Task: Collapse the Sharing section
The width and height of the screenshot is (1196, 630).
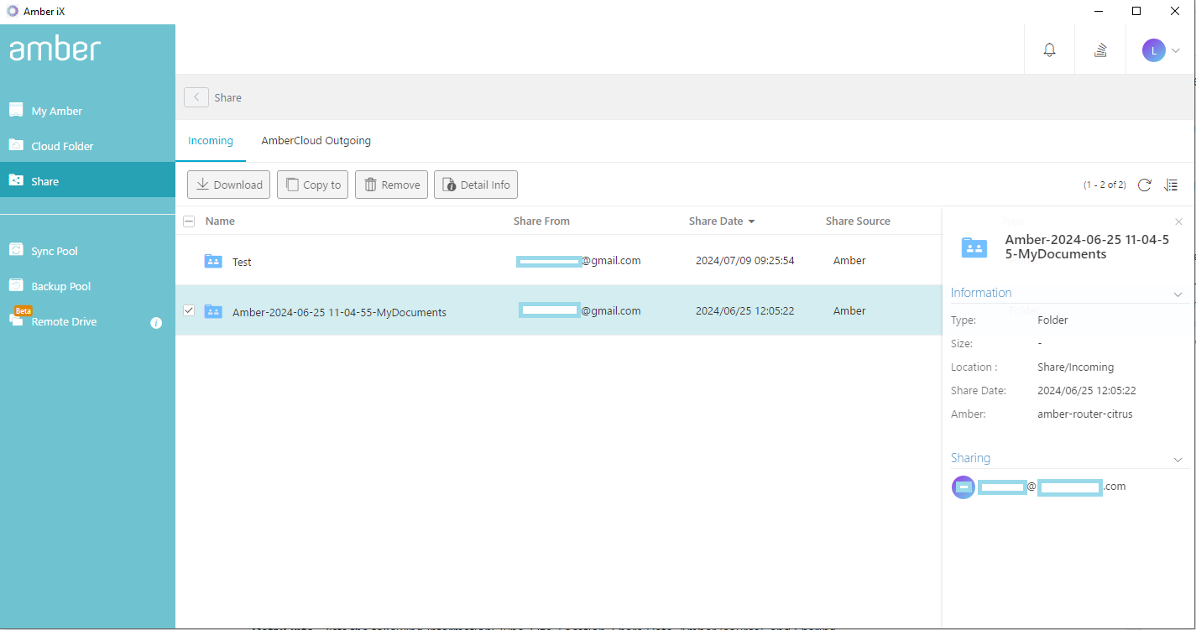Action: (1178, 460)
